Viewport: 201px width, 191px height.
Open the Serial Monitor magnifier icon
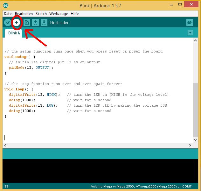(x=190, y=23)
